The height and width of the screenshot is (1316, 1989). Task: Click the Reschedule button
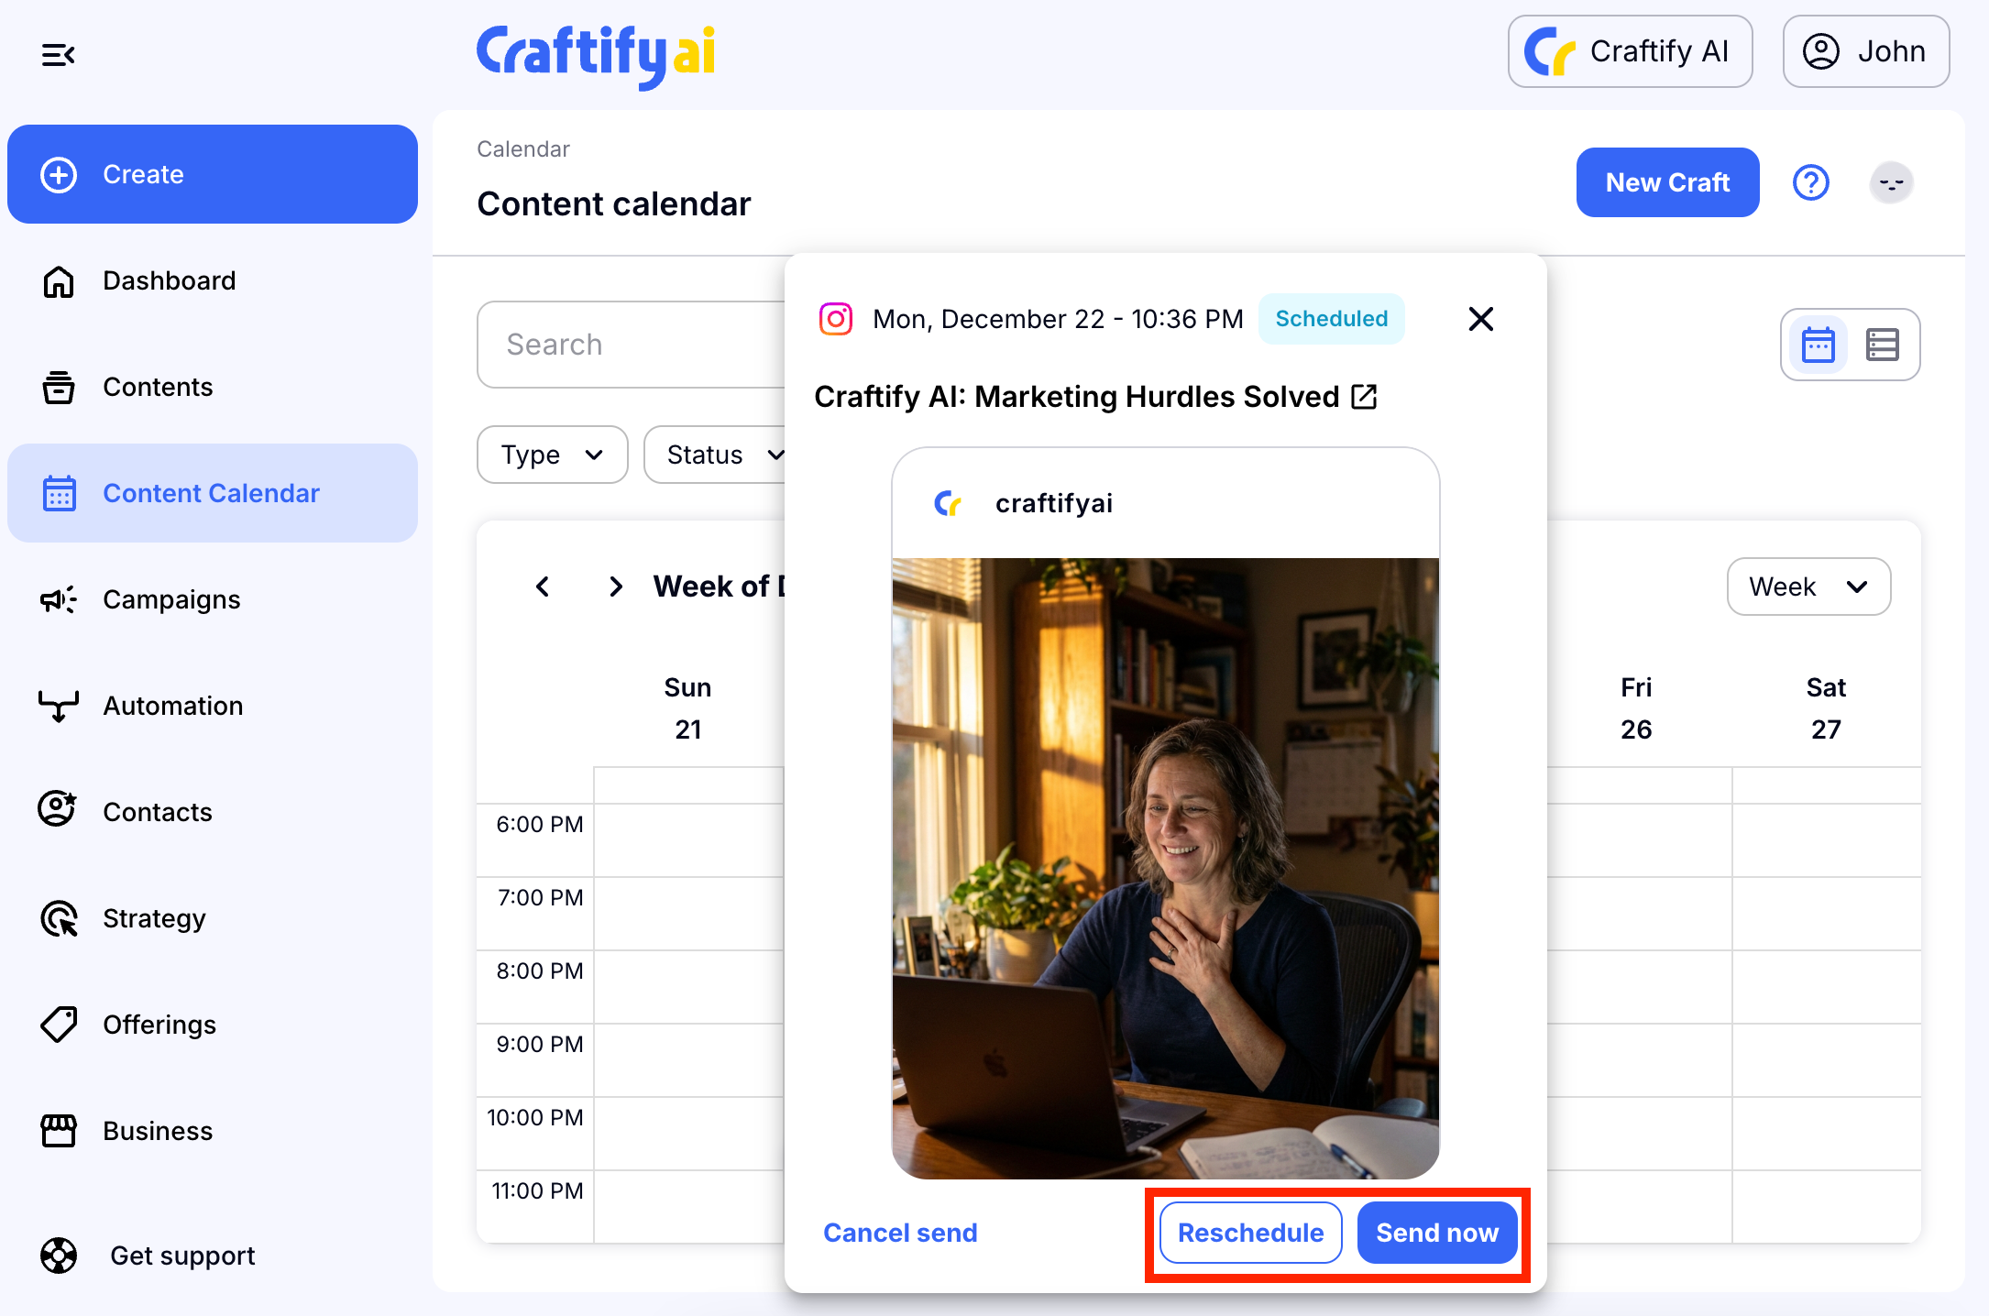click(1250, 1233)
